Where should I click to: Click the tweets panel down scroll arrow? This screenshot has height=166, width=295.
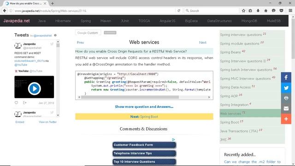58,115
